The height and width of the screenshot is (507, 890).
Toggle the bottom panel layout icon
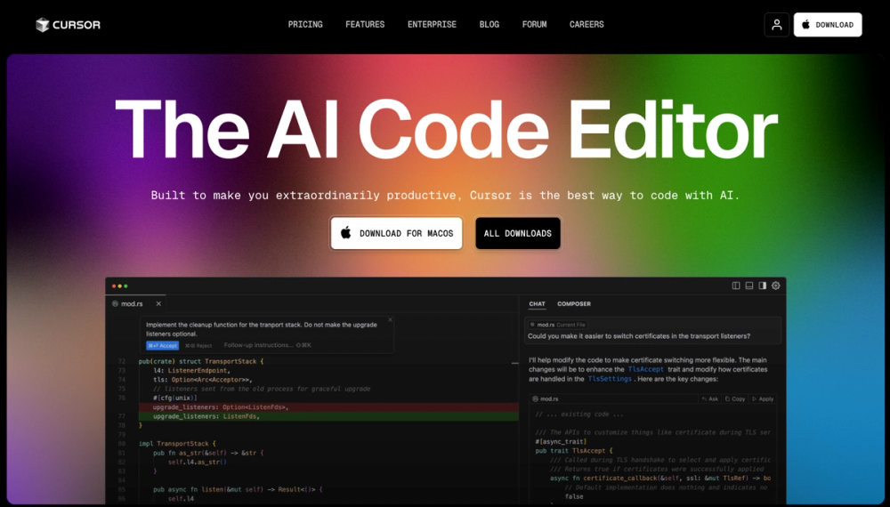(x=749, y=286)
